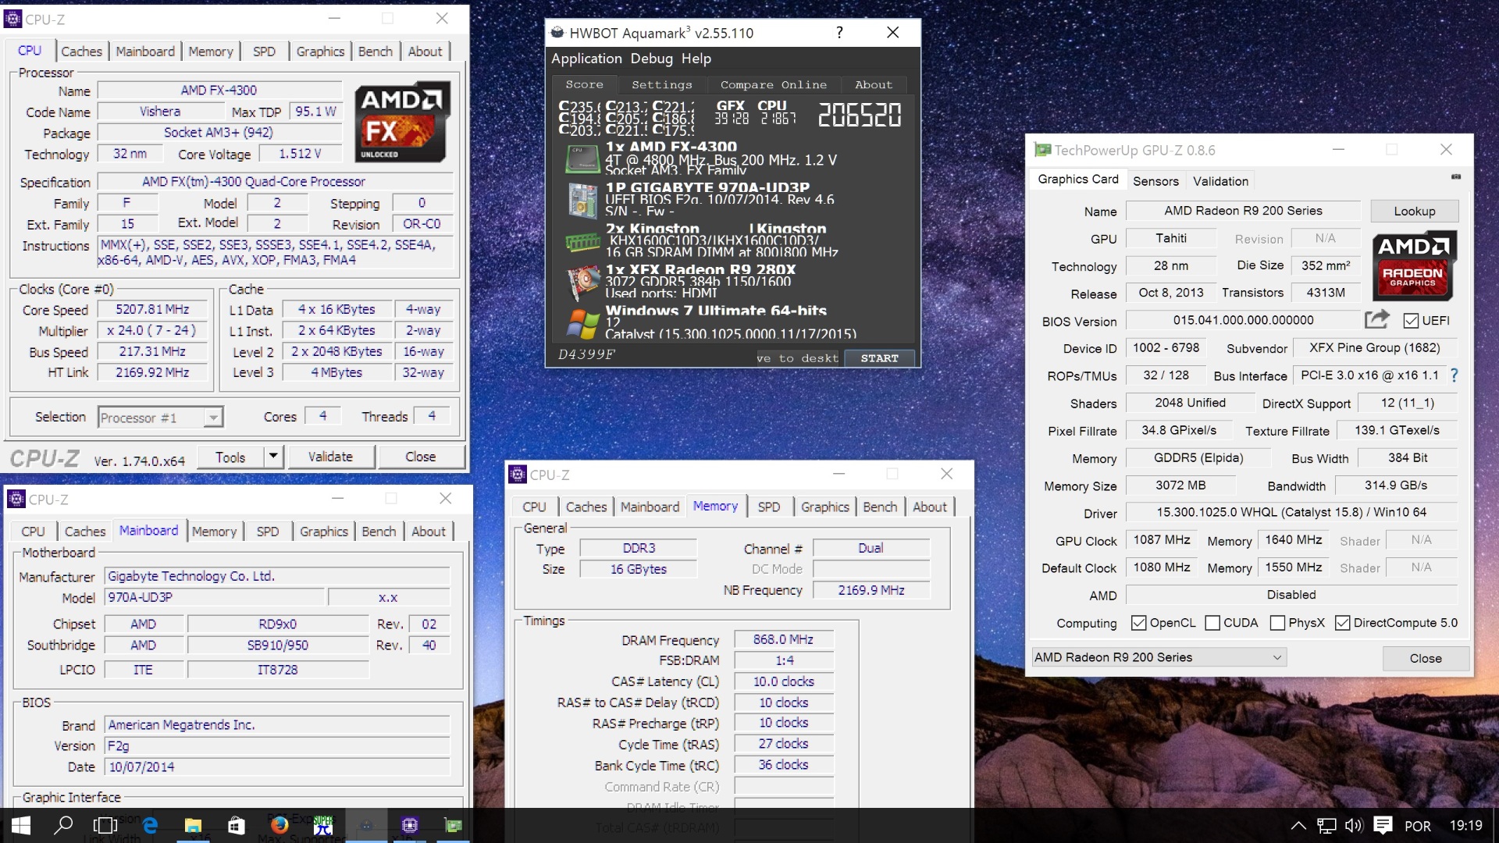1499x843 pixels.
Task: Open the Application menu in Aquamark
Action: tap(586, 59)
